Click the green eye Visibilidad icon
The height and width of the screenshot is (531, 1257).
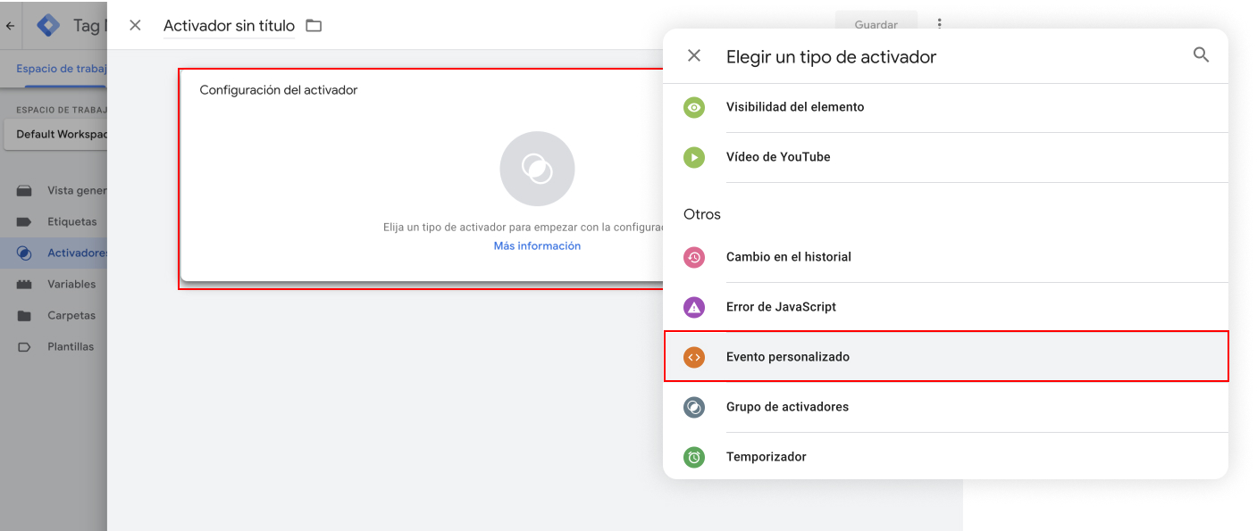[694, 107]
